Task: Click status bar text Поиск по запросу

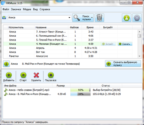Action: click(25, 122)
